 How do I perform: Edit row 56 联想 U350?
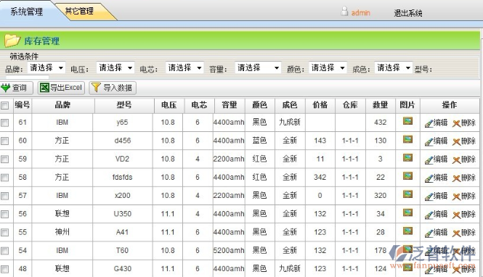[436, 215]
